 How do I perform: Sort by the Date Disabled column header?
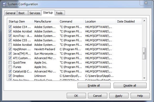point(129,21)
